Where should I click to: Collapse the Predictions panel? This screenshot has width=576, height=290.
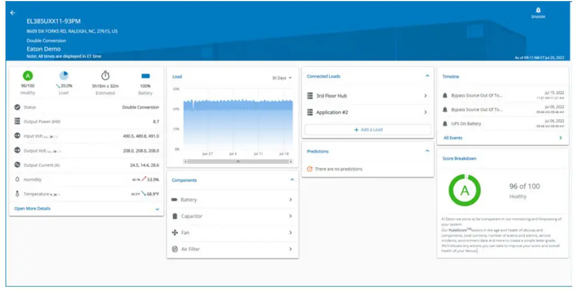(x=427, y=151)
